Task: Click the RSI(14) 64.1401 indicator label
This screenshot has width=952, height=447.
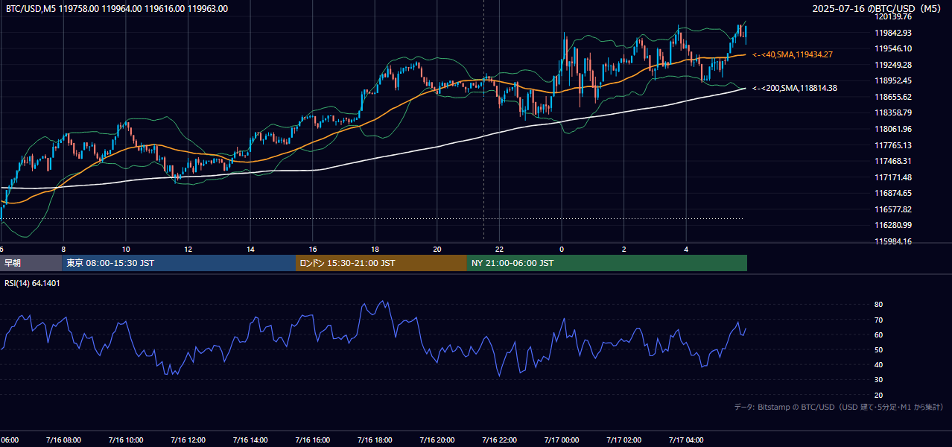Action: (x=33, y=283)
